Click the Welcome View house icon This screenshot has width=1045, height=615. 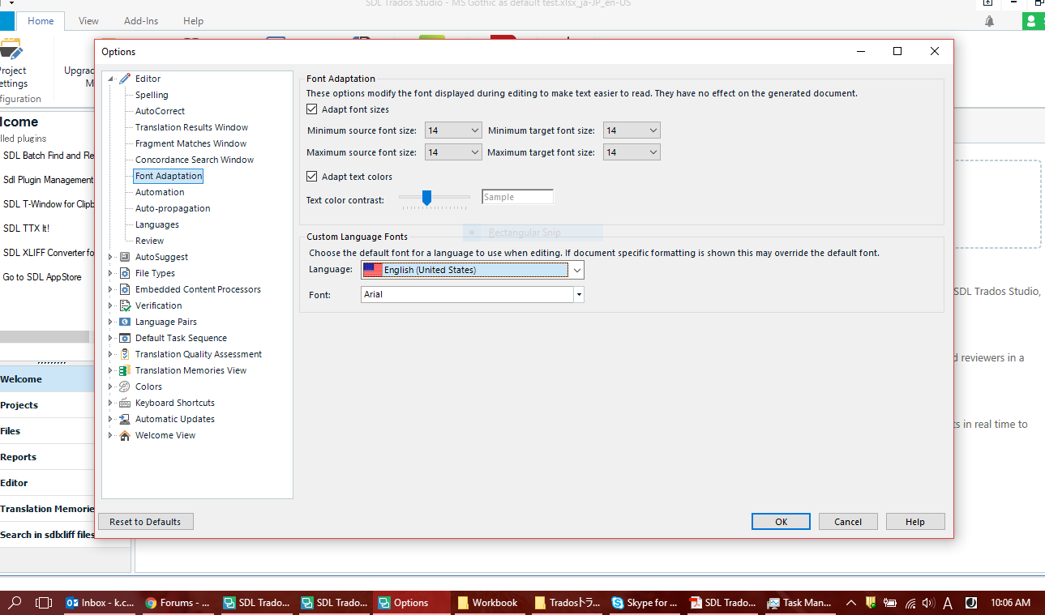pos(125,435)
